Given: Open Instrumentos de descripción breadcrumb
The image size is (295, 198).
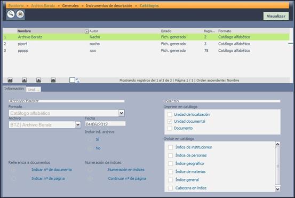Looking at the screenshot, I should 109,6.
